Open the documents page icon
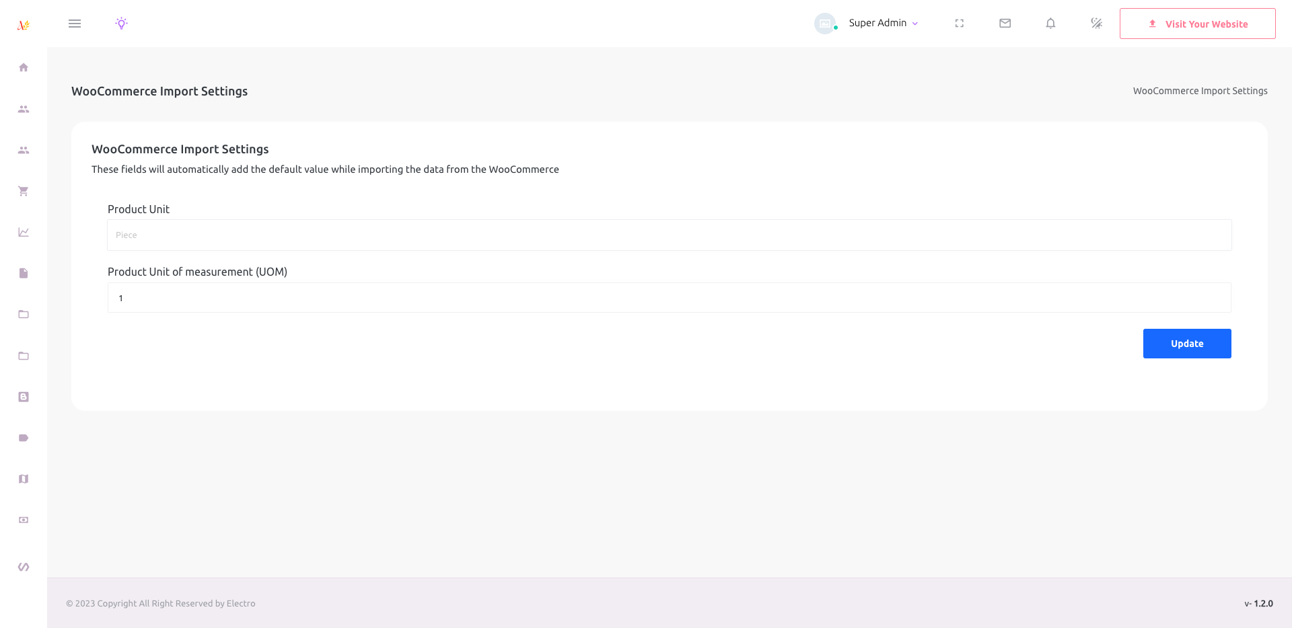Viewport: 1292px width, 628px height. (x=24, y=273)
